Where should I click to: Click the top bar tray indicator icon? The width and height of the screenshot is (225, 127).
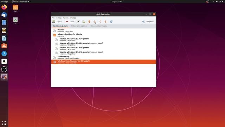(x=208, y=1)
